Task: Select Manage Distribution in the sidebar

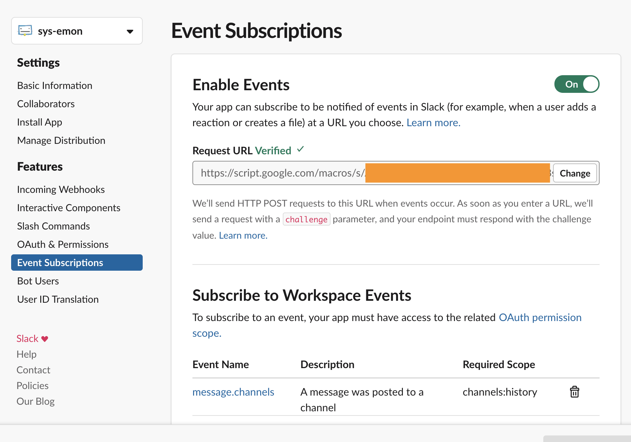Action: (x=61, y=141)
